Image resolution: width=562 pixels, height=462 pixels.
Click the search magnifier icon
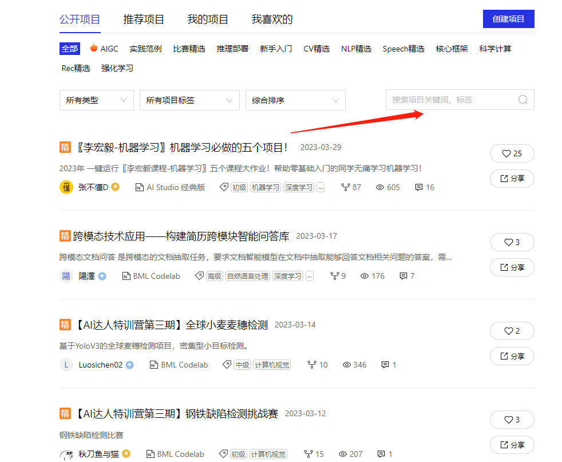pos(523,100)
